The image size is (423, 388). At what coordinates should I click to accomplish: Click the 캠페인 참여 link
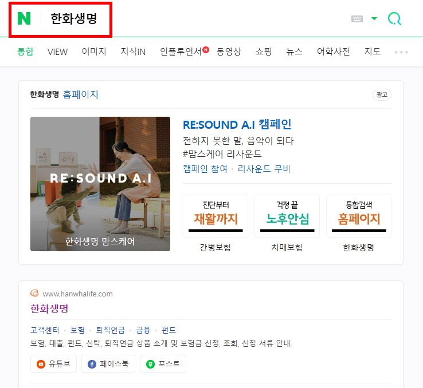click(x=205, y=169)
